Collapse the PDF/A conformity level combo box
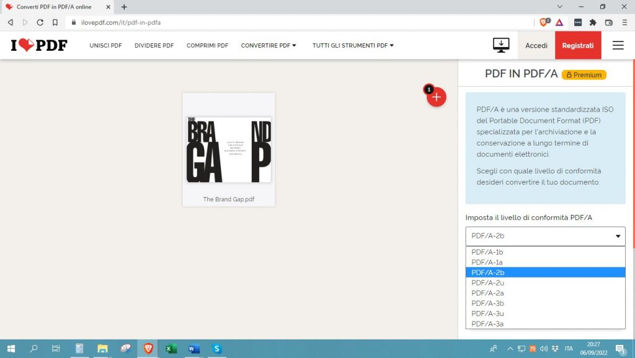Screen dimensions: 635x358 tap(545, 236)
